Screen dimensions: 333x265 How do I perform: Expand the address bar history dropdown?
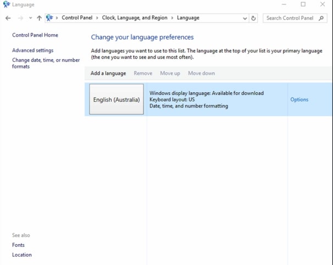pyautogui.click(x=245, y=18)
